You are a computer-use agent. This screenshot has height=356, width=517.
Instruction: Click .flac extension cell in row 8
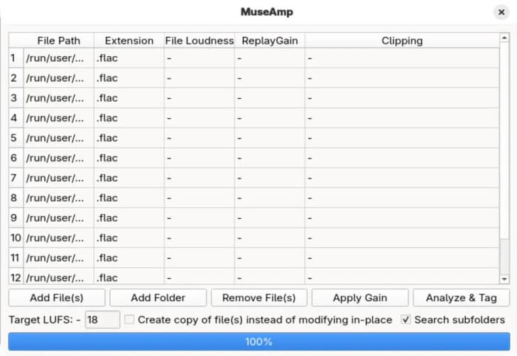pyautogui.click(x=129, y=198)
